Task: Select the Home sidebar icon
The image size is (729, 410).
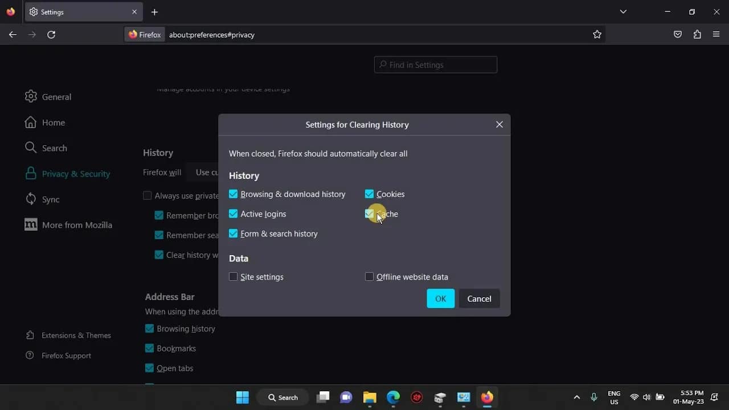Action: [x=31, y=122]
